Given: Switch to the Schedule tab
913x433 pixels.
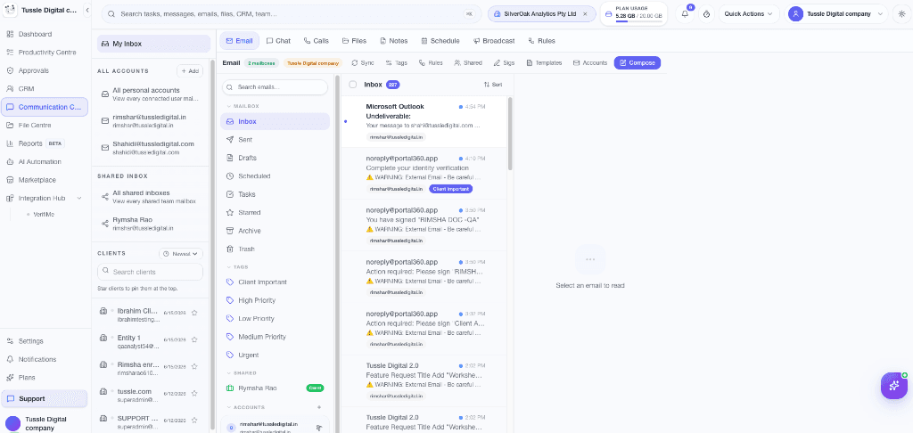Looking at the screenshot, I should (x=440, y=41).
